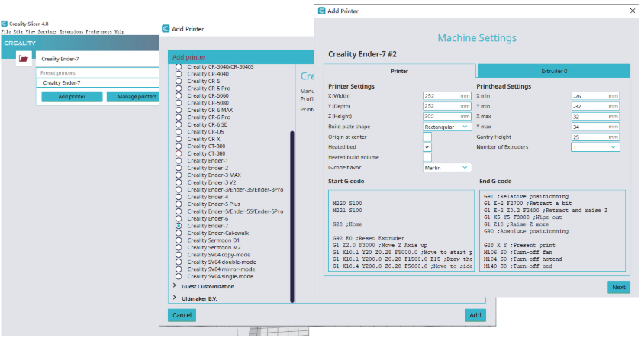Select Creality Ender-Cakewalk radio button

point(179,233)
